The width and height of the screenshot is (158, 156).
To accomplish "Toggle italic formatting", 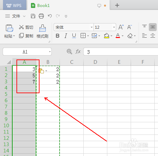I will (x=66, y=36).
